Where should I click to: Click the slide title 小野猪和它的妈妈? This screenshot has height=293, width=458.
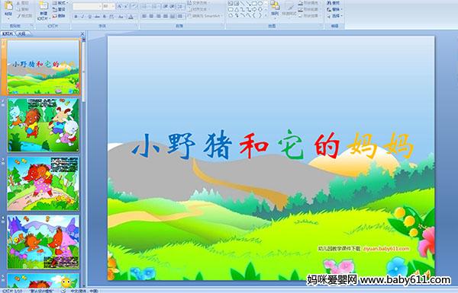coord(273,145)
